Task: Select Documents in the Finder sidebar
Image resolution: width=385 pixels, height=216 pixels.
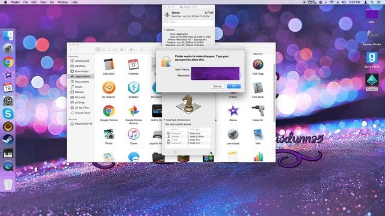Action: (80, 82)
